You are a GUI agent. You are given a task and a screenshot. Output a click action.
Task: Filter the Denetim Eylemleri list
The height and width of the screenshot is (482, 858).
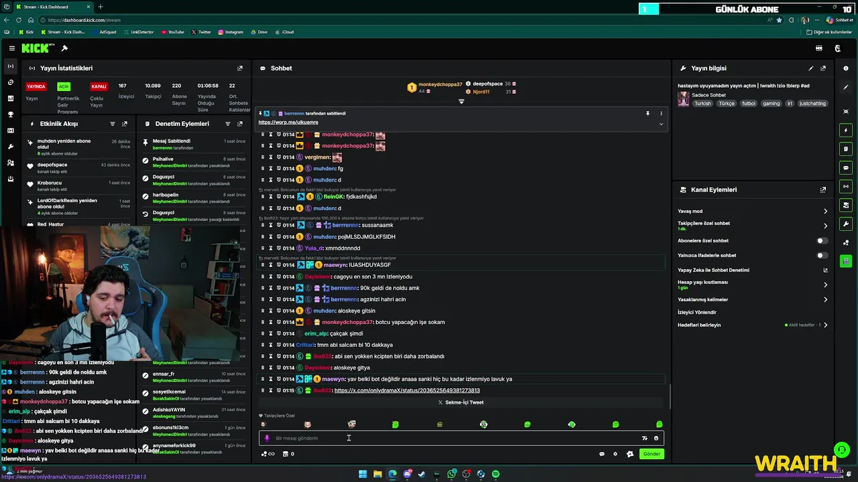[228, 124]
